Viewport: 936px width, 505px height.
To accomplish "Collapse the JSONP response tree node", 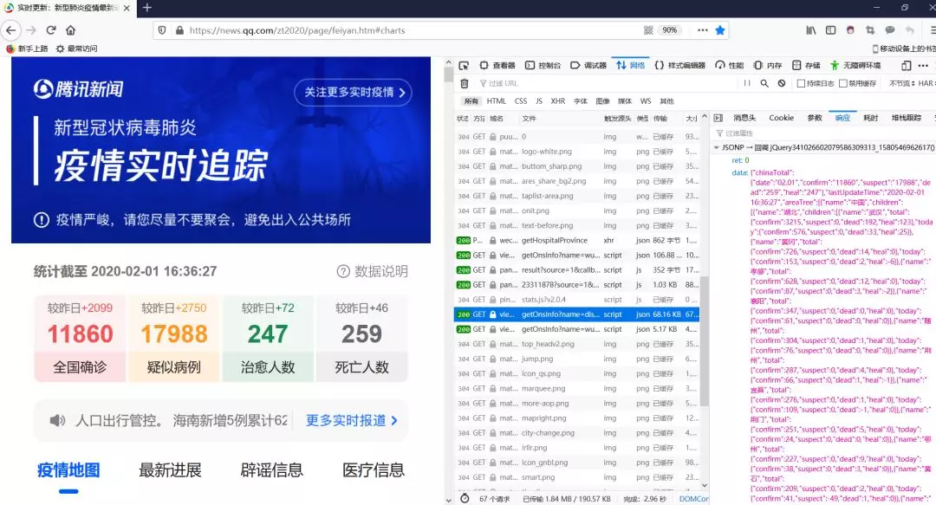I will tap(717, 147).
